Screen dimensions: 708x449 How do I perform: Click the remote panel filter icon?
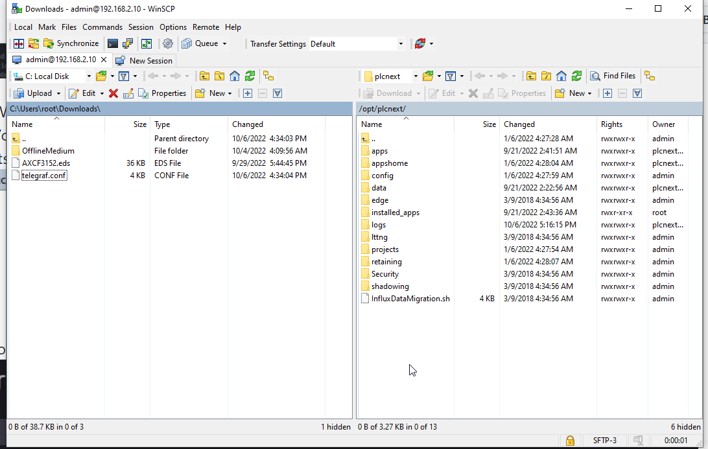(450, 76)
